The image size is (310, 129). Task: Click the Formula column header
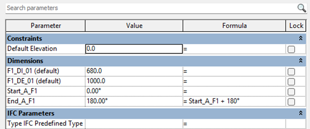pyautogui.click(x=234, y=26)
